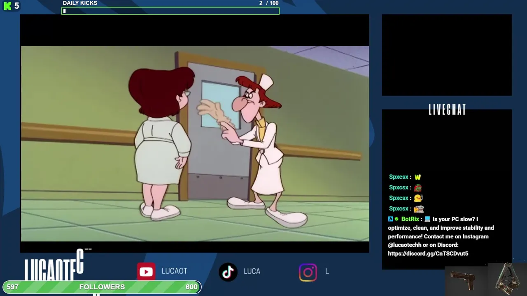Click 'Is your PC slow?' message text
527x296 pixels.
pyautogui.click(x=454, y=219)
